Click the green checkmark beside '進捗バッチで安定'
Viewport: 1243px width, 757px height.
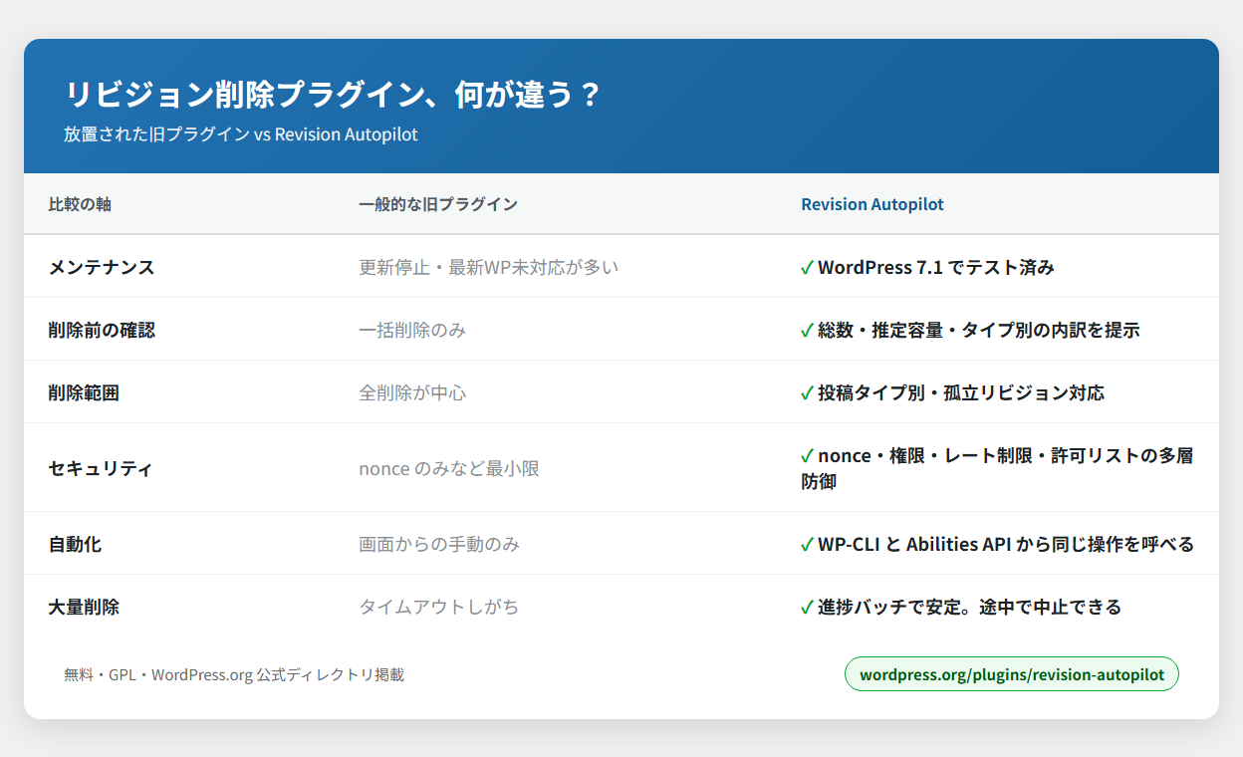[x=808, y=608]
